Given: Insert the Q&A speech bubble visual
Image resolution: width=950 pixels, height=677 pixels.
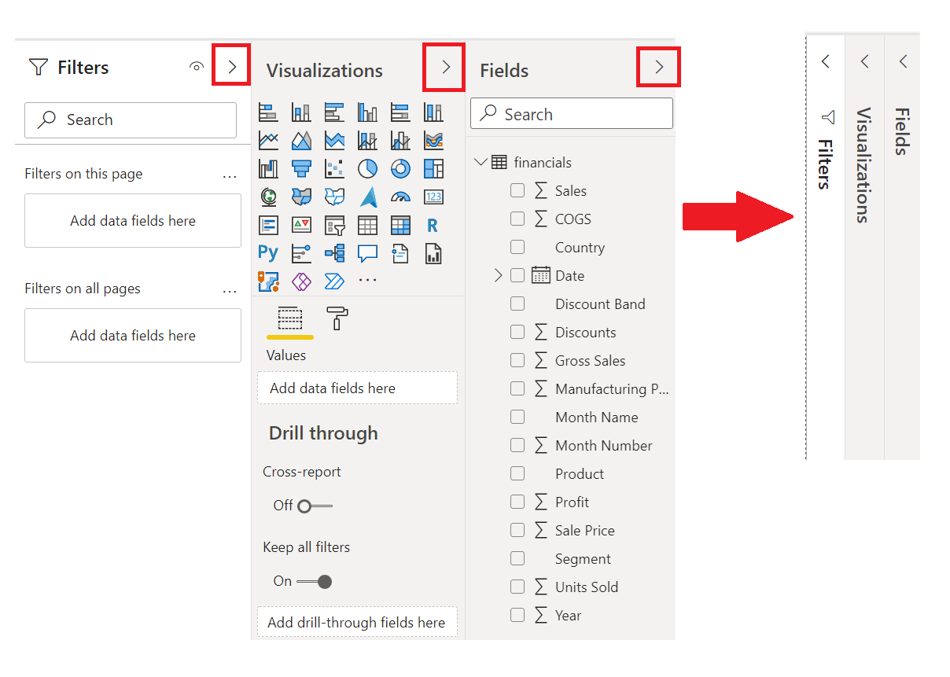Looking at the screenshot, I should (x=367, y=253).
